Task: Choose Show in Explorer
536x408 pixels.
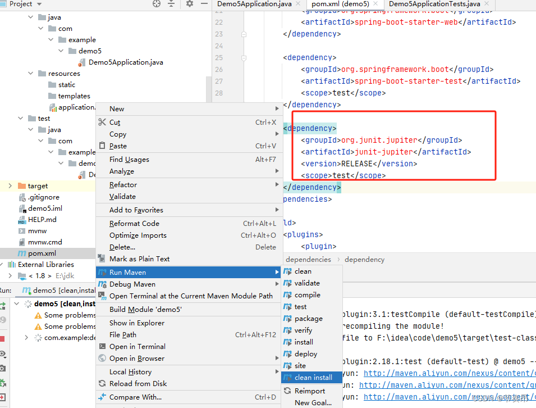Action: click(x=188, y=323)
